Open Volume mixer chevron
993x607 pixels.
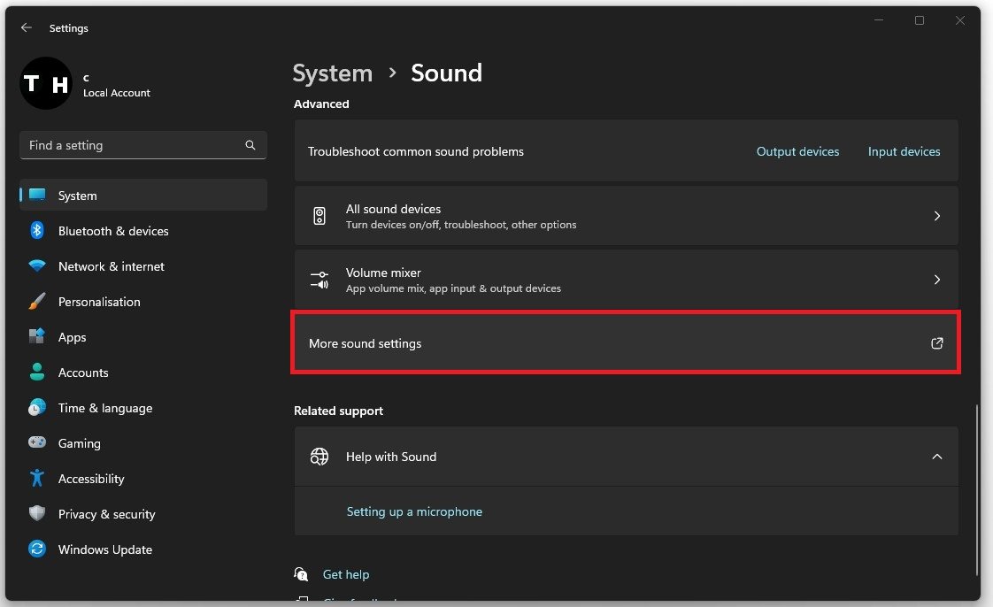point(937,280)
